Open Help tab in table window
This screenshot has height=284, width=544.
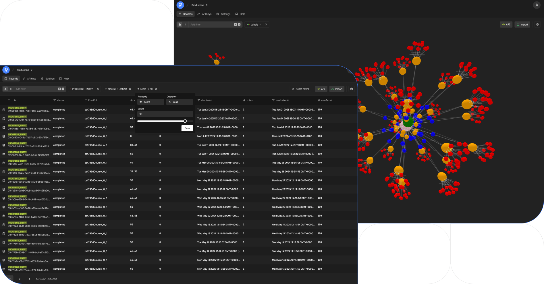(x=64, y=79)
